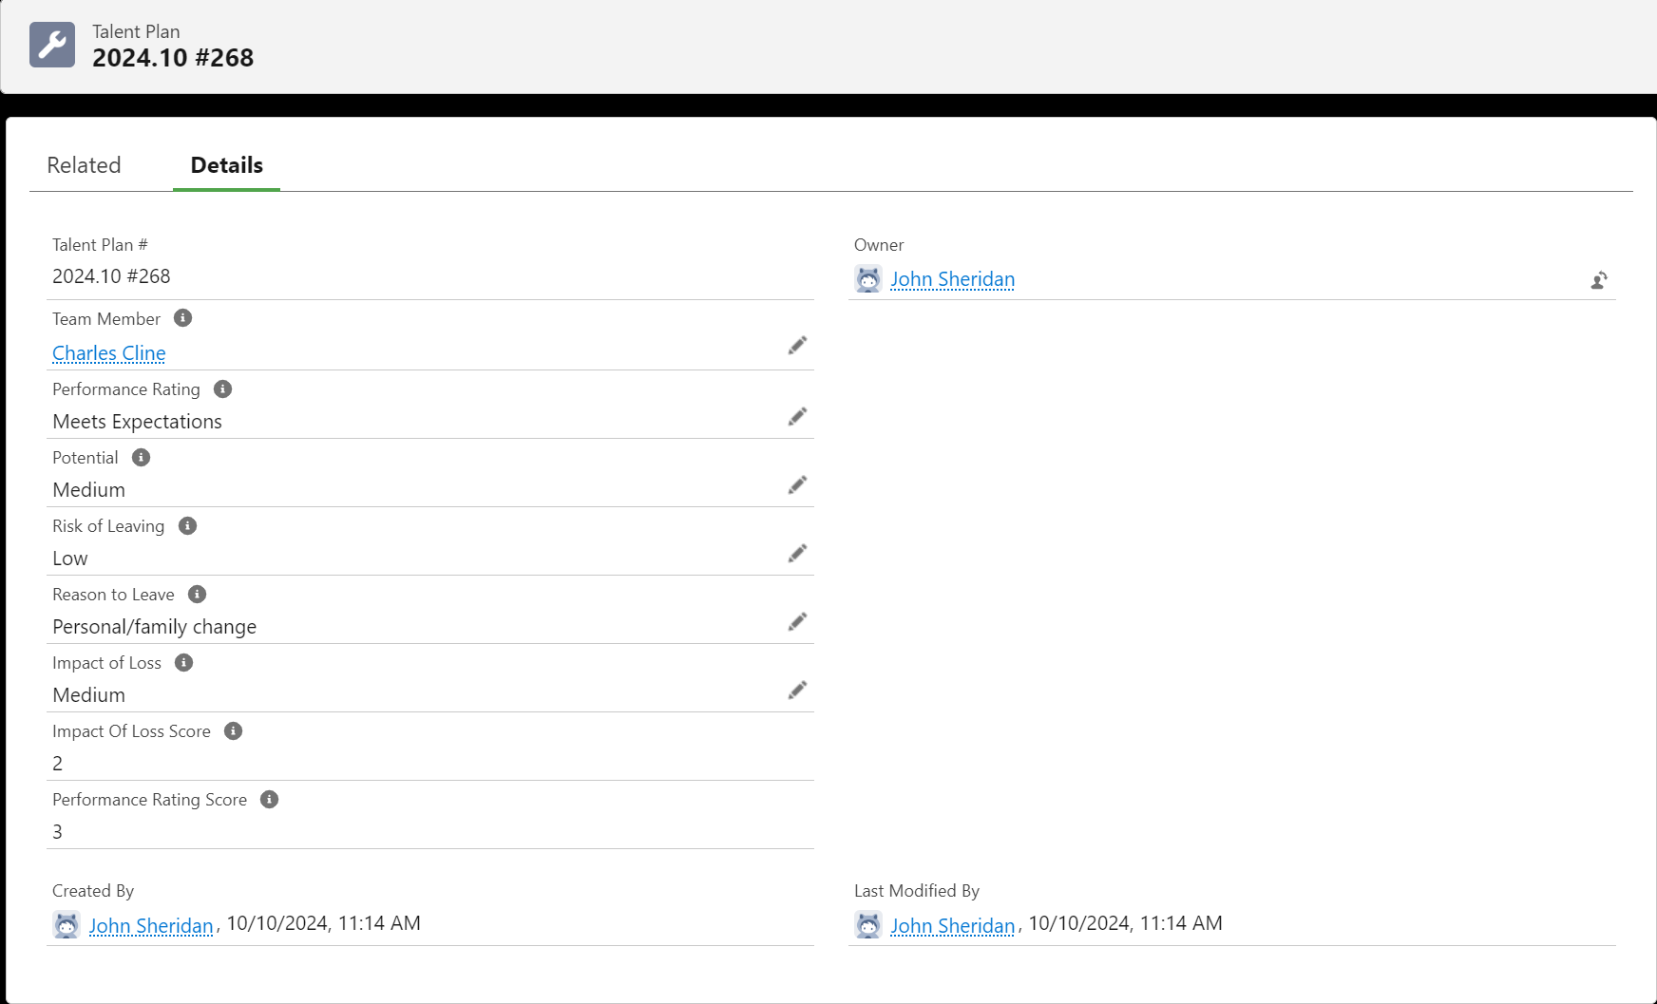This screenshot has width=1657, height=1004.
Task: Open the Performance Rating info icon
Action: pos(223,389)
